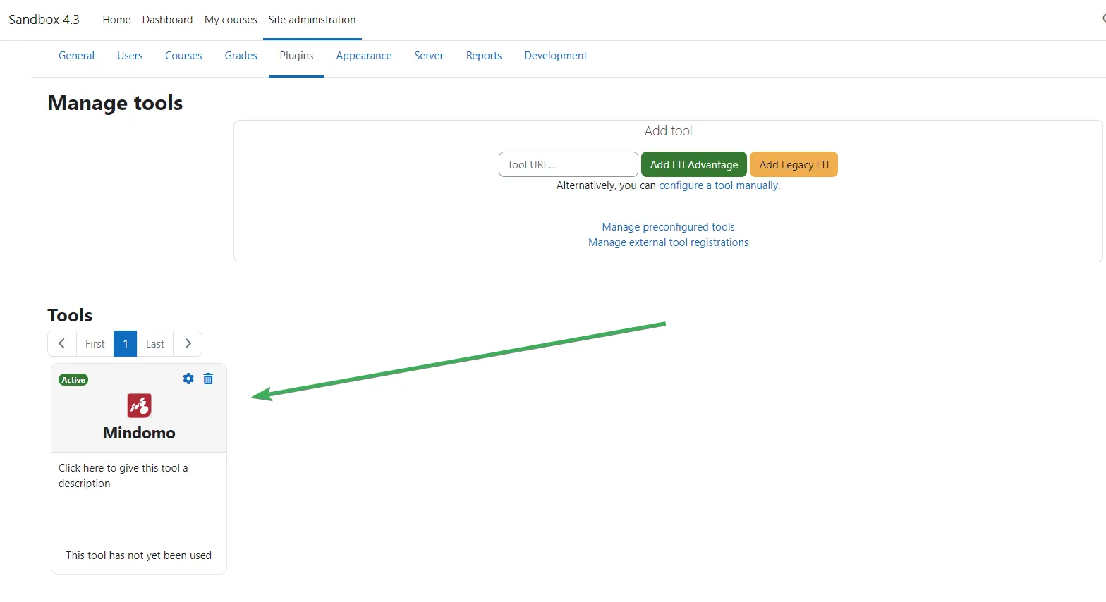This screenshot has height=602, width=1106.
Task: Jump to the Last tools page
Action: pos(155,344)
